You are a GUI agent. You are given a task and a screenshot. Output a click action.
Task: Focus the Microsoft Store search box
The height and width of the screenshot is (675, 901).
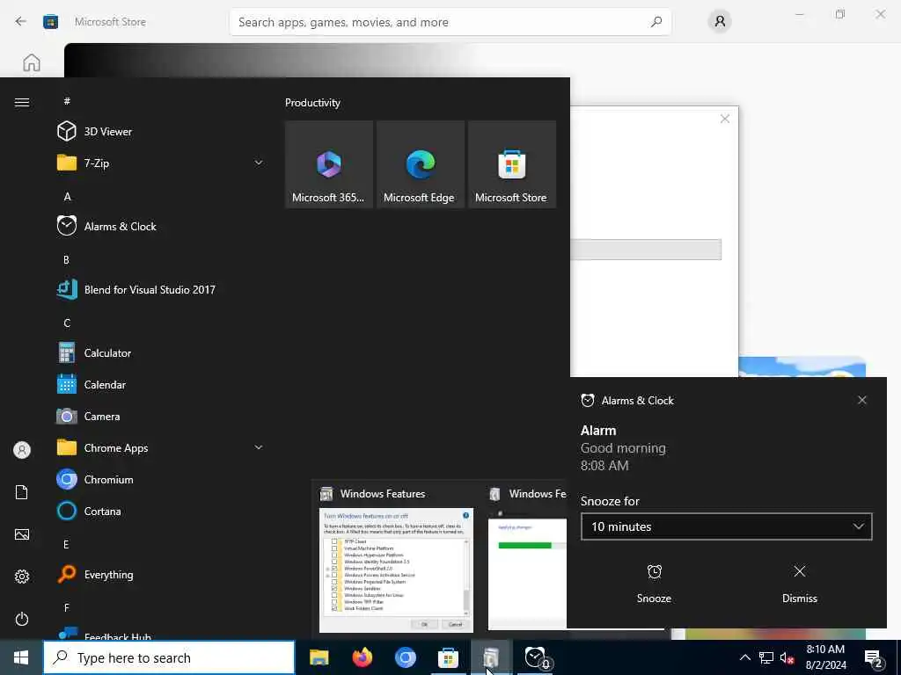[450, 22]
